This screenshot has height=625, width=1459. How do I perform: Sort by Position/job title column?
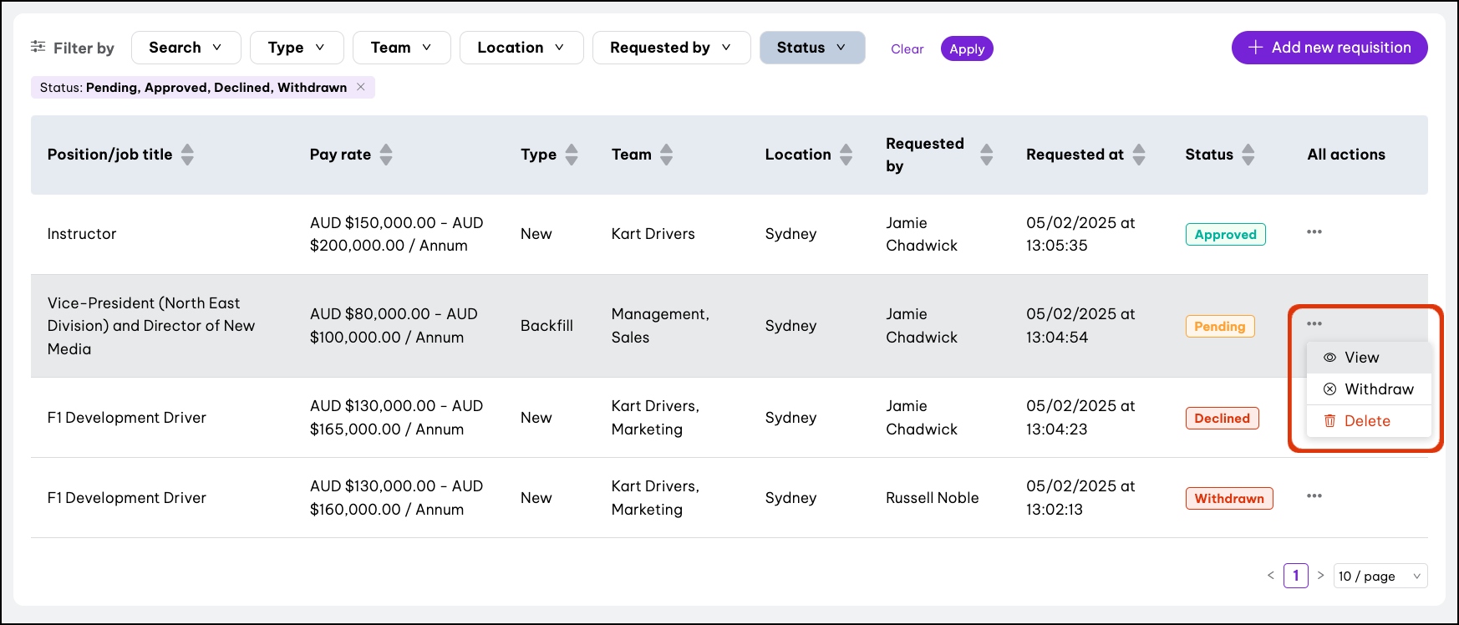[187, 155]
